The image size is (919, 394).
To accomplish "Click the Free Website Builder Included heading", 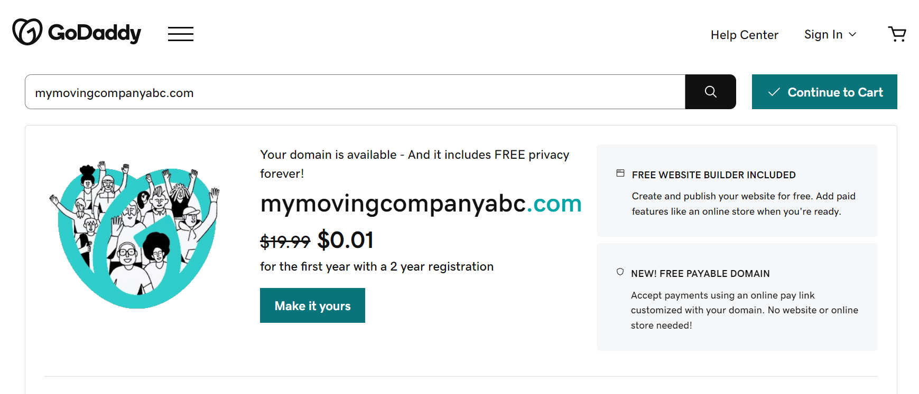I will point(713,175).
